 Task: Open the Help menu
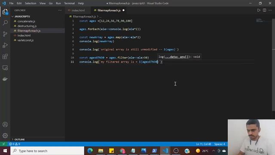click(x=81, y=3)
